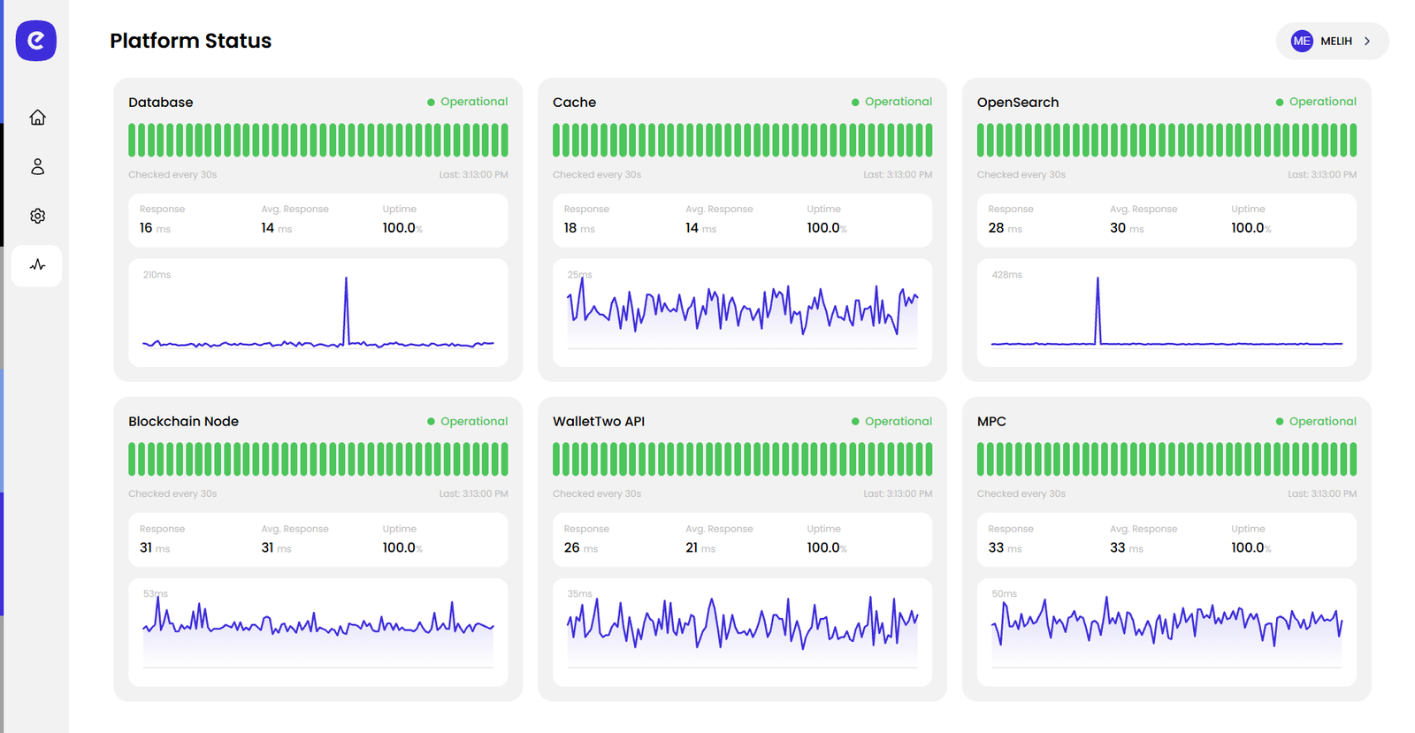Viewport: 1415px width, 733px height.
Task: Click the MPC uptime history bar
Action: (x=1166, y=459)
